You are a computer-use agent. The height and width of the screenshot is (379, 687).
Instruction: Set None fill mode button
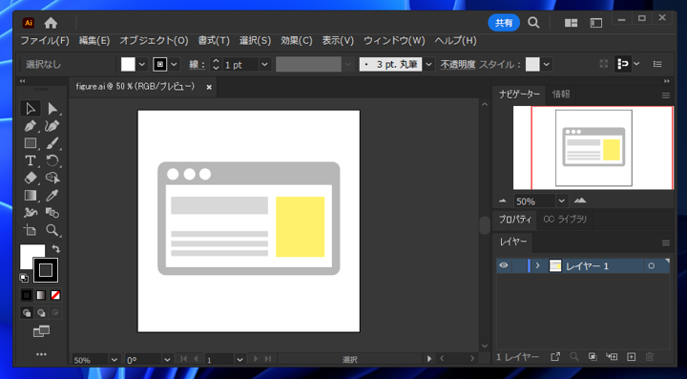55,295
